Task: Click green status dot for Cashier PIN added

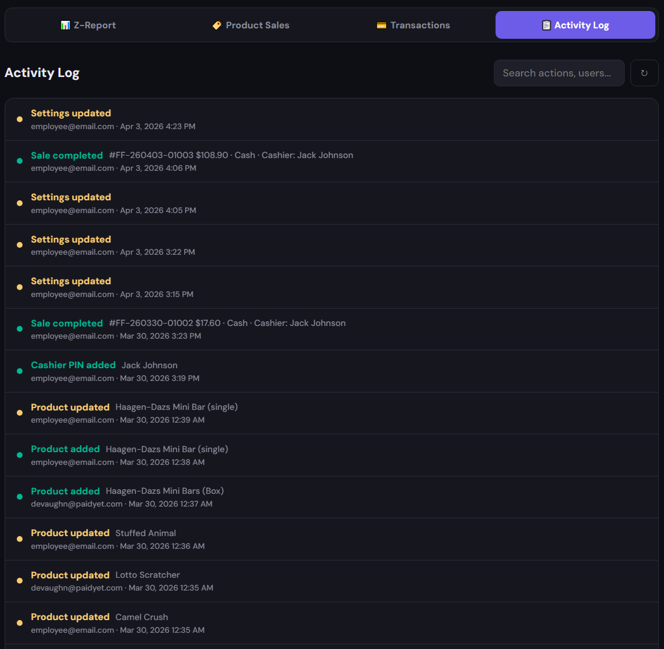Action: (x=20, y=371)
